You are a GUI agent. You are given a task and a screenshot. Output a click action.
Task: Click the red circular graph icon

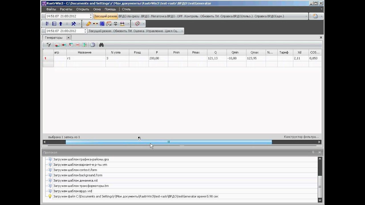pos(137,24)
